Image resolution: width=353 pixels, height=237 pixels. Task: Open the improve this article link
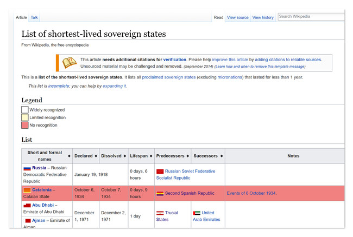230,60
